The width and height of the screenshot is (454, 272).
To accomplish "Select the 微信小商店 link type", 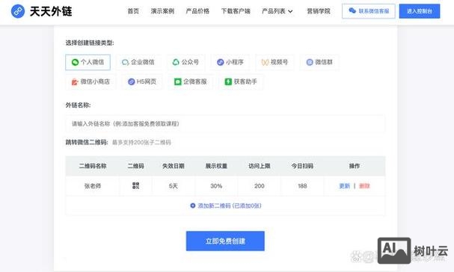I will click(x=91, y=82).
